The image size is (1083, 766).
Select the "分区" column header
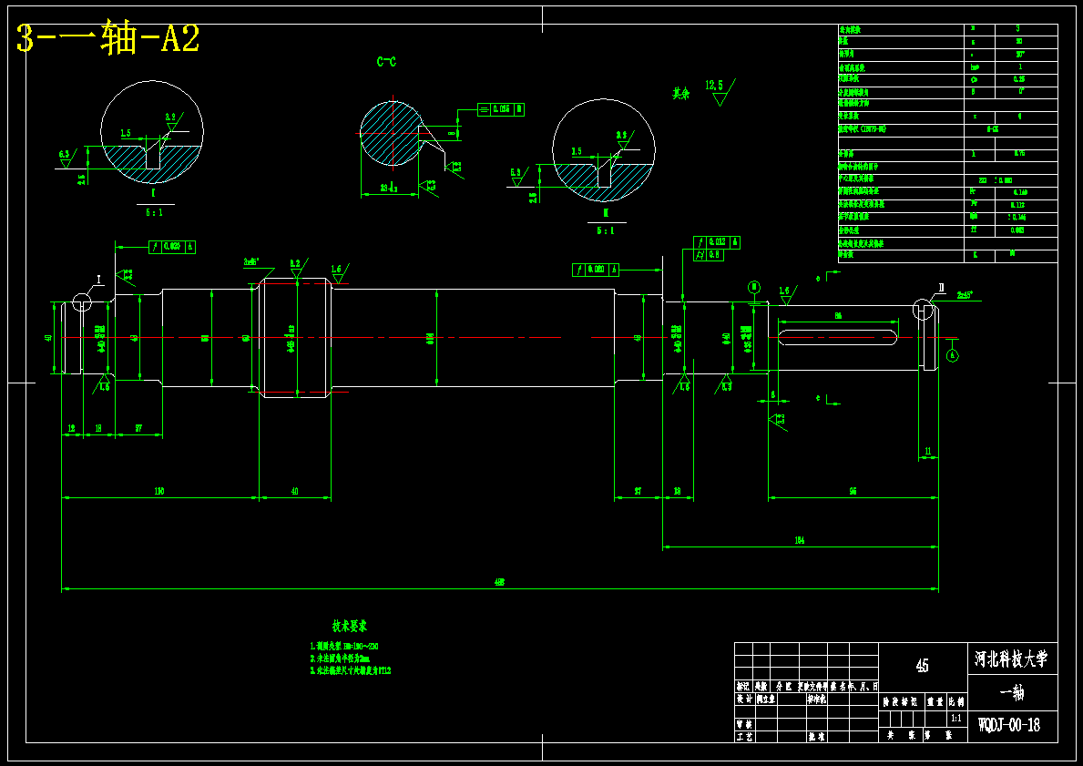pos(784,687)
